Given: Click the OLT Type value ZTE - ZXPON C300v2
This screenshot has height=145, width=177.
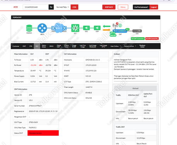Looking at the screenshot, I should pyautogui.click(x=93, y=82).
